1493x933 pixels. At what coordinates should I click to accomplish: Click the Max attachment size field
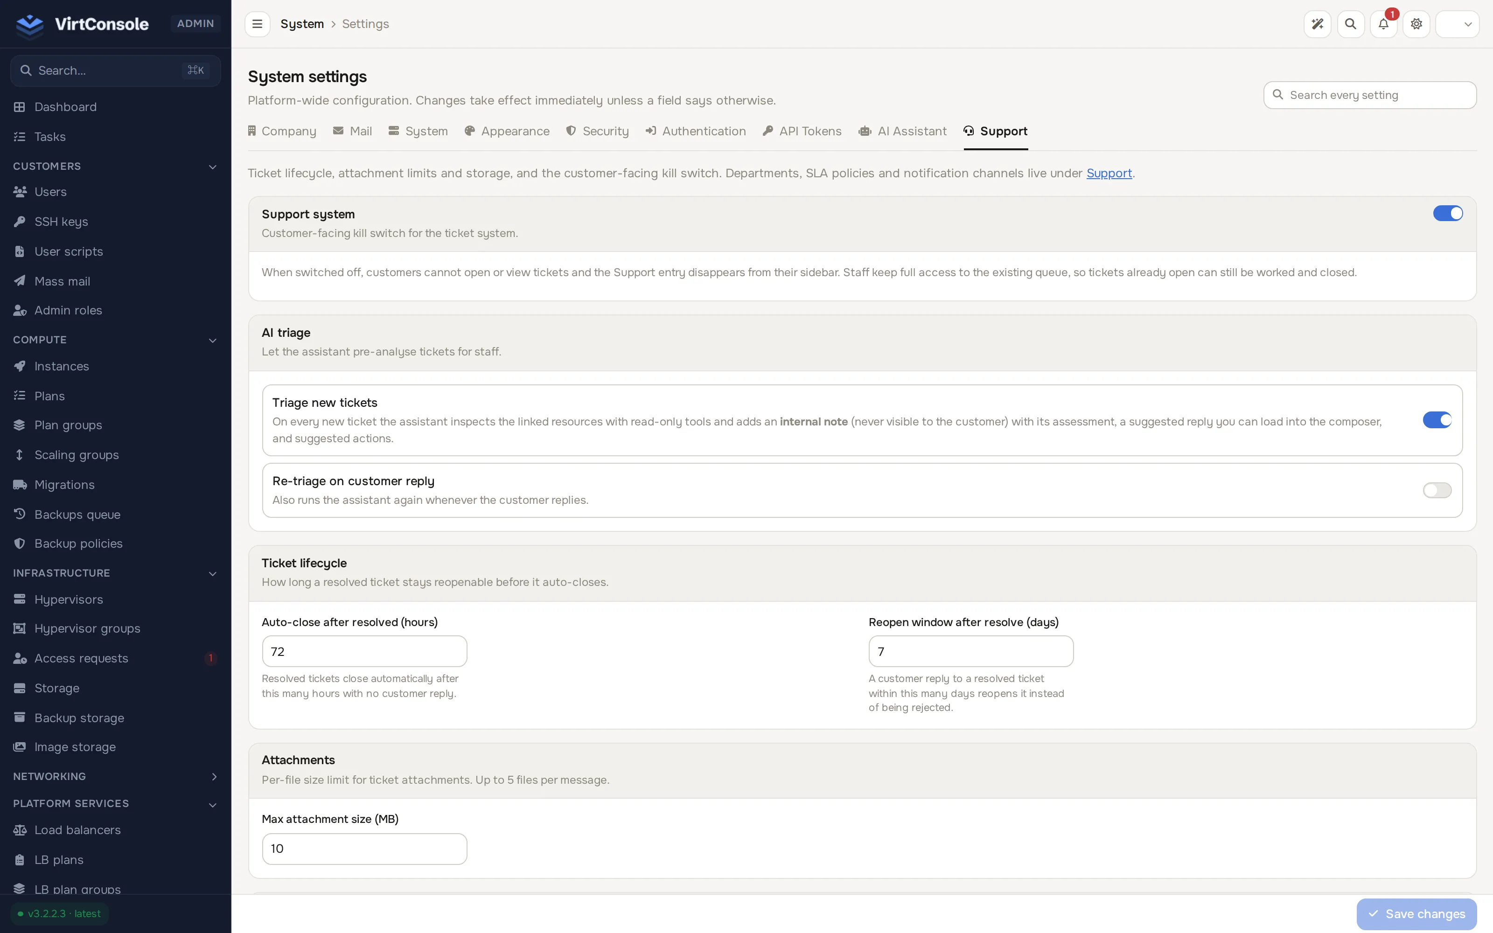click(x=364, y=849)
